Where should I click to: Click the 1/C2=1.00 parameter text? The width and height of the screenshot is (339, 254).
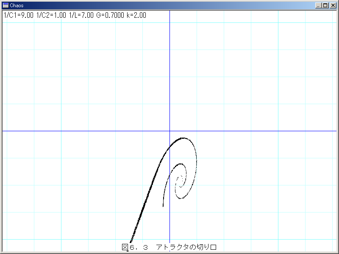tap(51, 15)
